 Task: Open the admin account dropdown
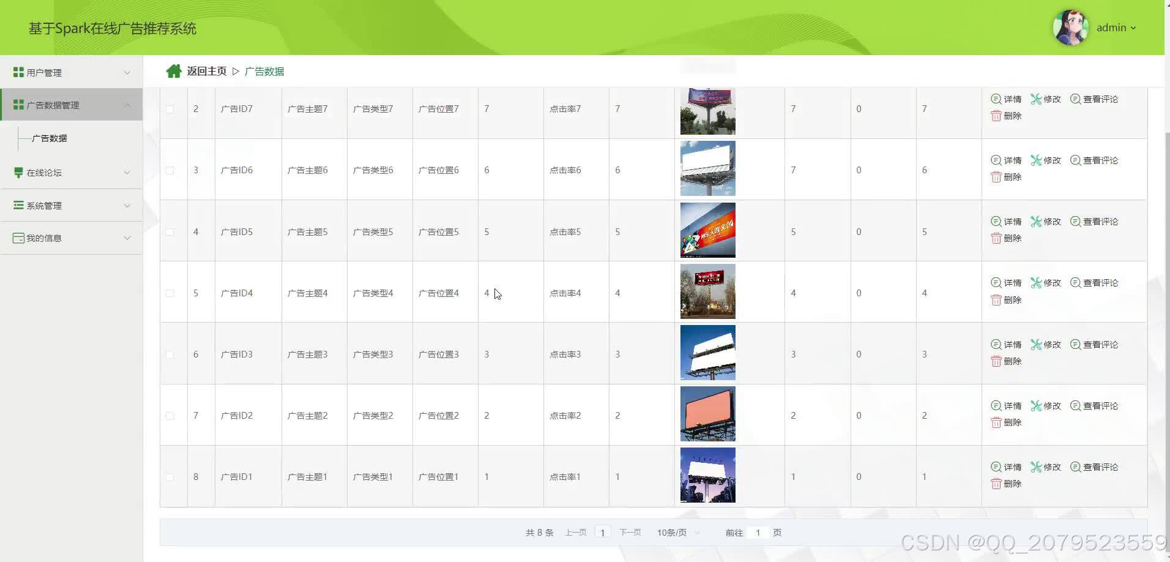pyautogui.click(x=1116, y=27)
